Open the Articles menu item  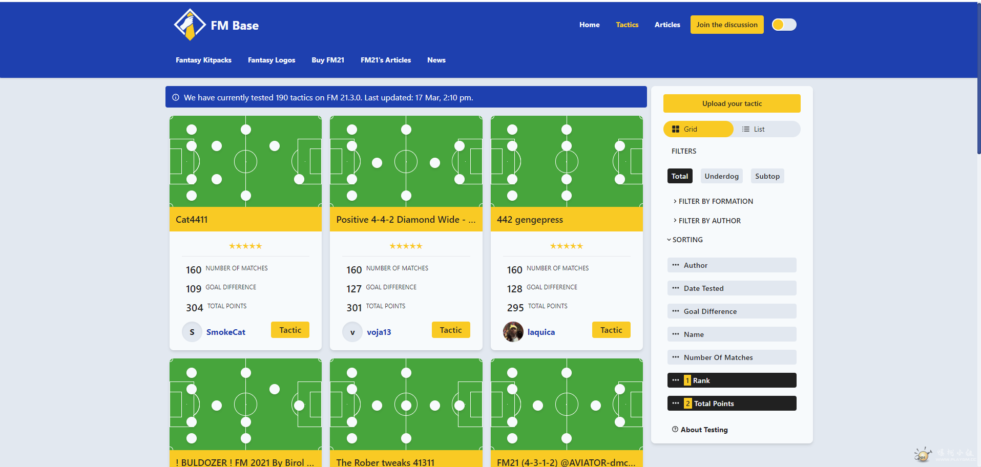[x=667, y=25]
